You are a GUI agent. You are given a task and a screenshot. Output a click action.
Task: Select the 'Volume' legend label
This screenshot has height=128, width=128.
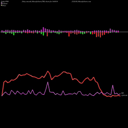click(5, 4)
